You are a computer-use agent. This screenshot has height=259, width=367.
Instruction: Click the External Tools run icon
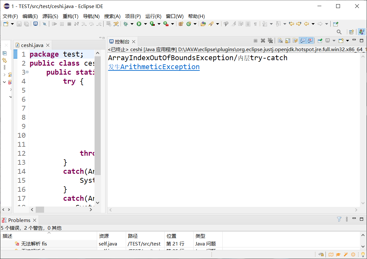click(x=166, y=24)
